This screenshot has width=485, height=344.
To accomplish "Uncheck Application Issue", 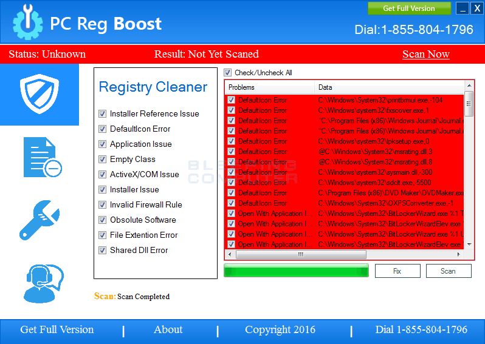I will click(x=102, y=144).
